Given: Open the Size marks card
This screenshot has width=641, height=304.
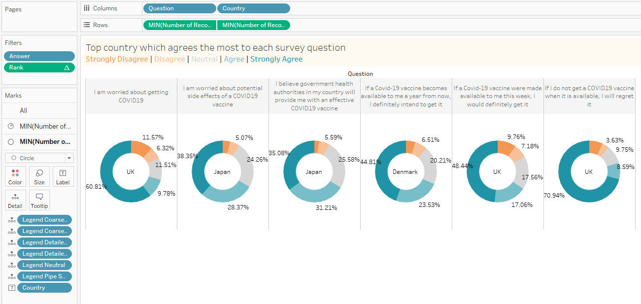Looking at the screenshot, I should (x=39, y=176).
